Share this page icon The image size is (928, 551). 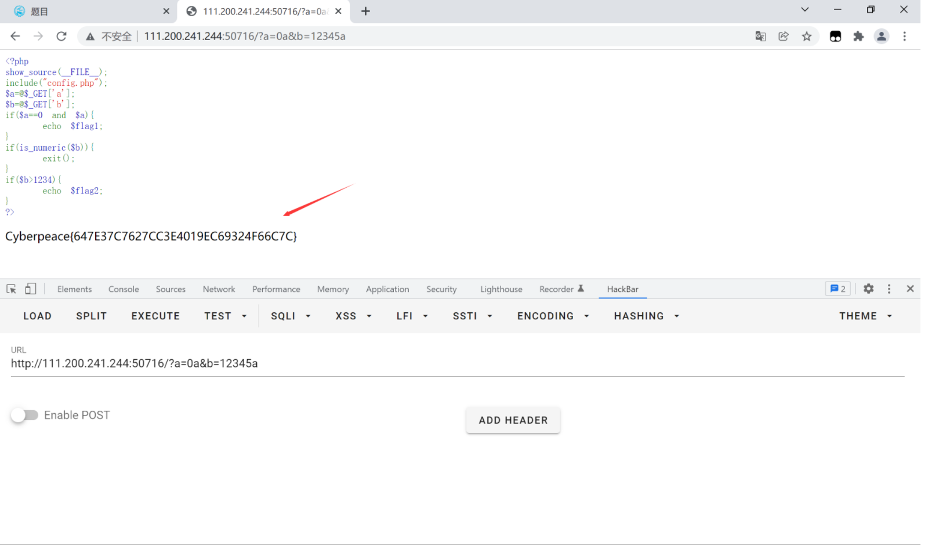[784, 36]
